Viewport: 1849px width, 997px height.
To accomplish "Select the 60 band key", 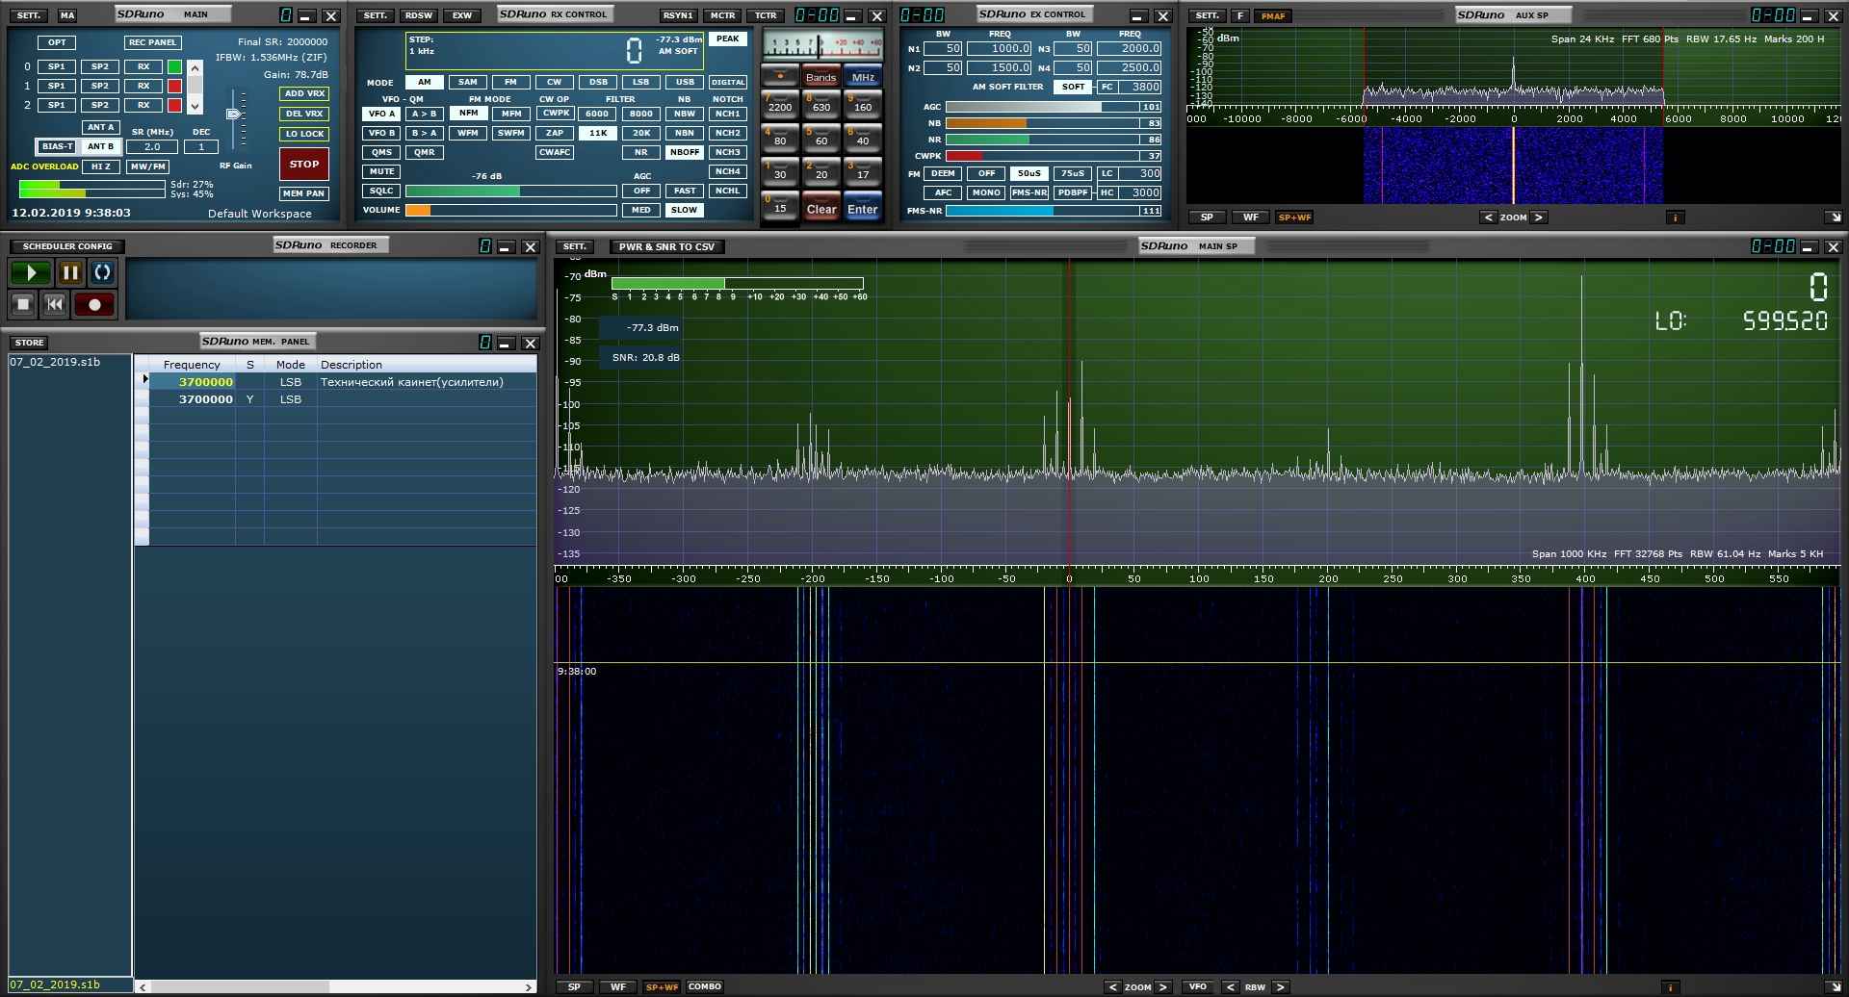I will pyautogui.click(x=821, y=140).
